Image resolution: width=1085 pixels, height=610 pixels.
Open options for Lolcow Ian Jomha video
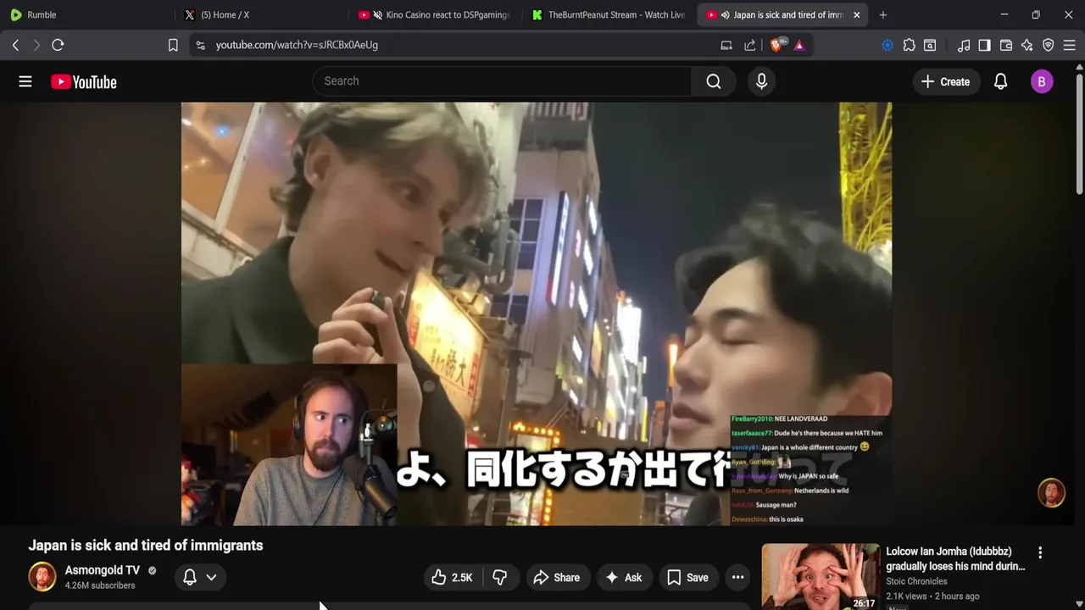pos(1040,552)
